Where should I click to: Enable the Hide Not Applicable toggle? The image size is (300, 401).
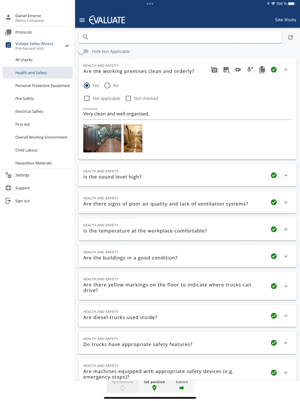point(84,51)
